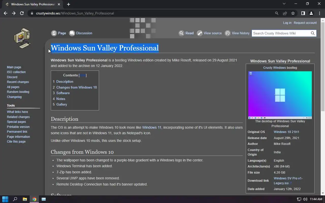Open Related changes
This screenshot has width=325, height=203.
tap(18, 117)
